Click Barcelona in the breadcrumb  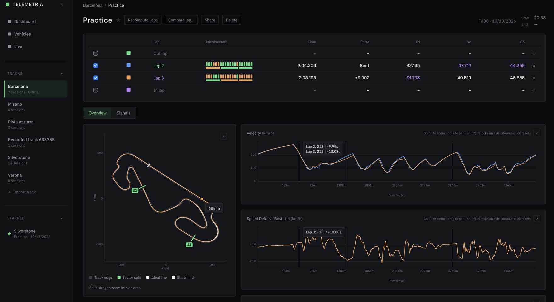click(93, 5)
